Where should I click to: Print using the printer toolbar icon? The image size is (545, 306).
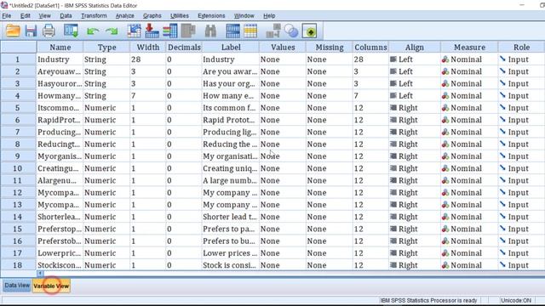pyautogui.click(x=49, y=31)
